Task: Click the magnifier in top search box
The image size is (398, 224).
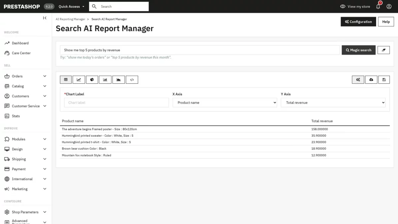Action: 95,6
